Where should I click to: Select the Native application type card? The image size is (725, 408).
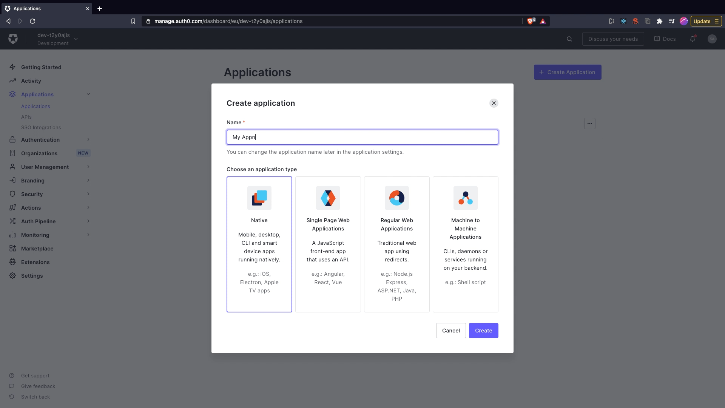pyautogui.click(x=259, y=244)
